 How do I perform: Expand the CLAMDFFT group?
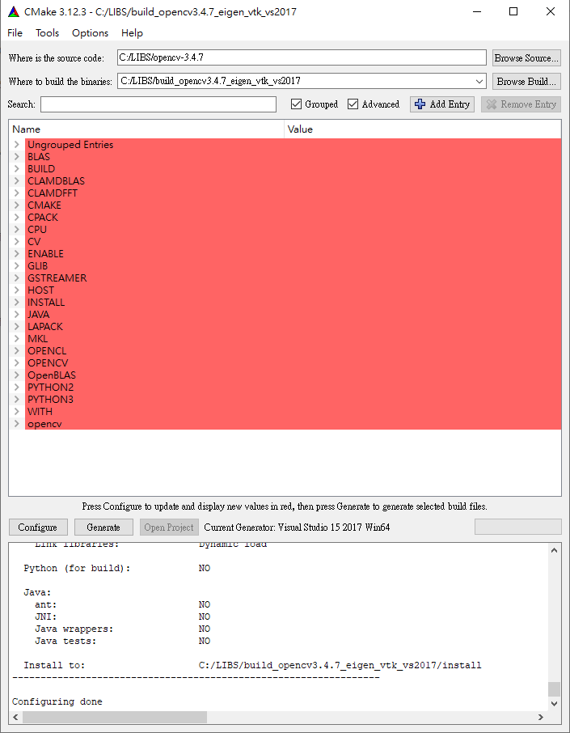[16, 193]
